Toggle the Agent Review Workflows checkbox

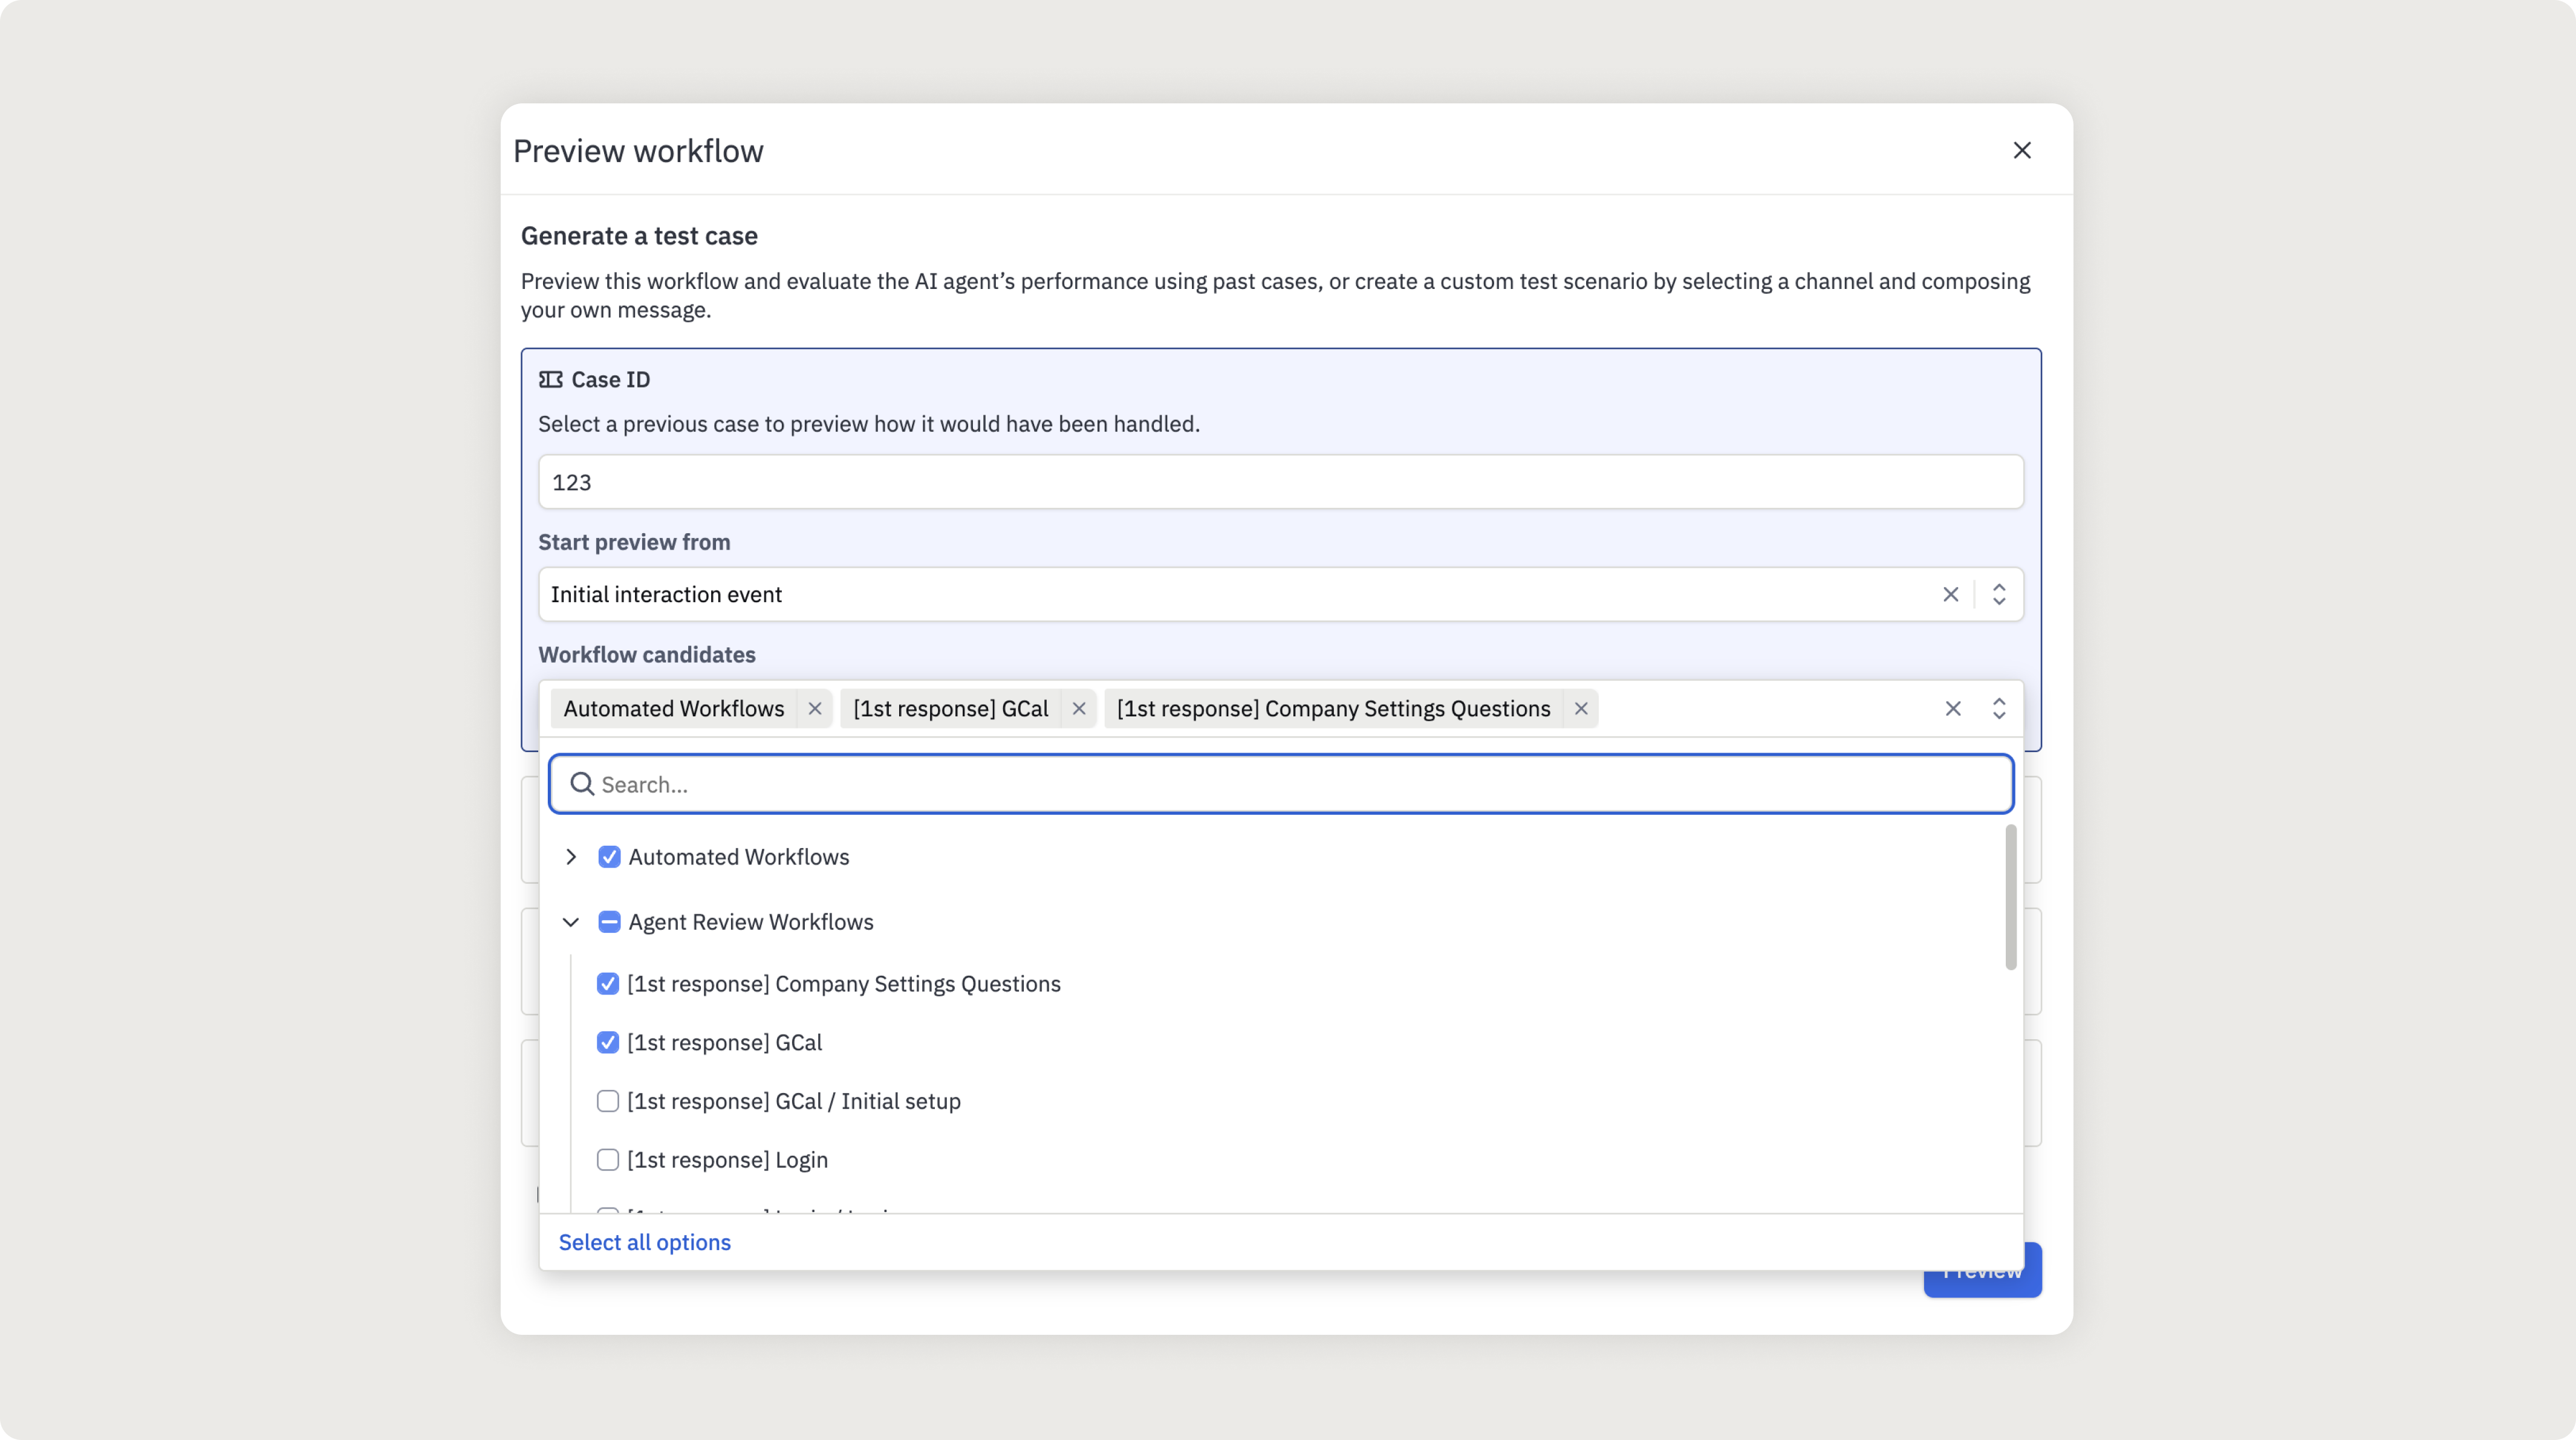click(x=609, y=922)
